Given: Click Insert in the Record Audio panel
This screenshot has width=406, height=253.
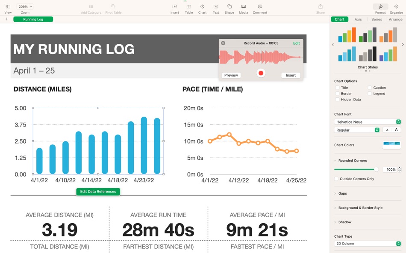Looking at the screenshot, I should click(x=291, y=75).
